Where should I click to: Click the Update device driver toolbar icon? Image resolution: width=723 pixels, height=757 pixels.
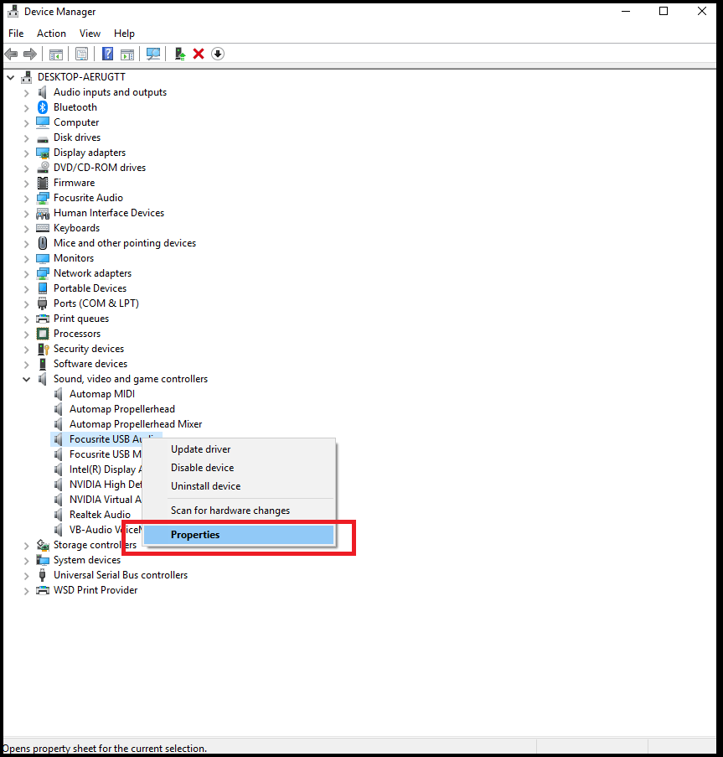click(x=180, y=54)
